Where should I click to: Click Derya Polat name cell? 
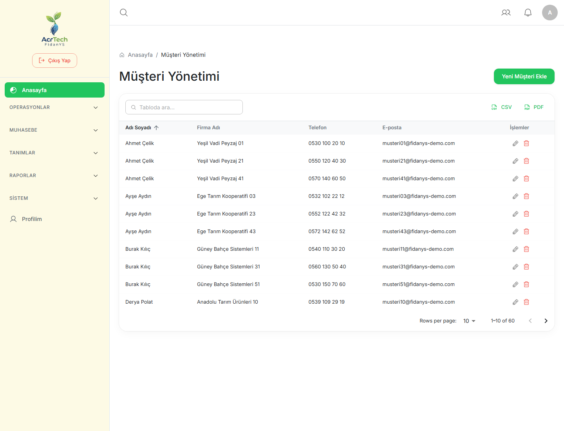click(139, 302)
